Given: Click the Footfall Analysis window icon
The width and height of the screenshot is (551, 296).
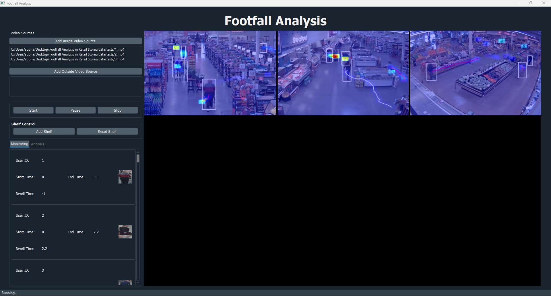Looking at the screenshot, I should [x=3, y=3].
